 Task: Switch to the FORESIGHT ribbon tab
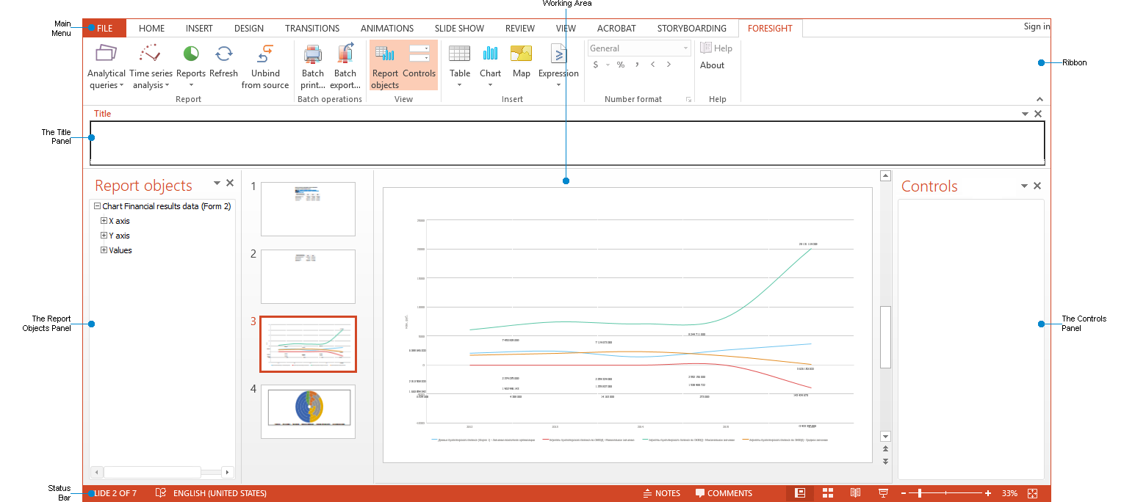[770, 28]
